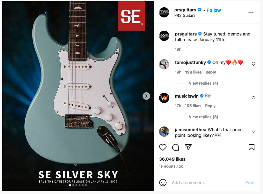263x194 pixels.
Task: Like tomojustfunky's comment heart
Action: (253, 64)
